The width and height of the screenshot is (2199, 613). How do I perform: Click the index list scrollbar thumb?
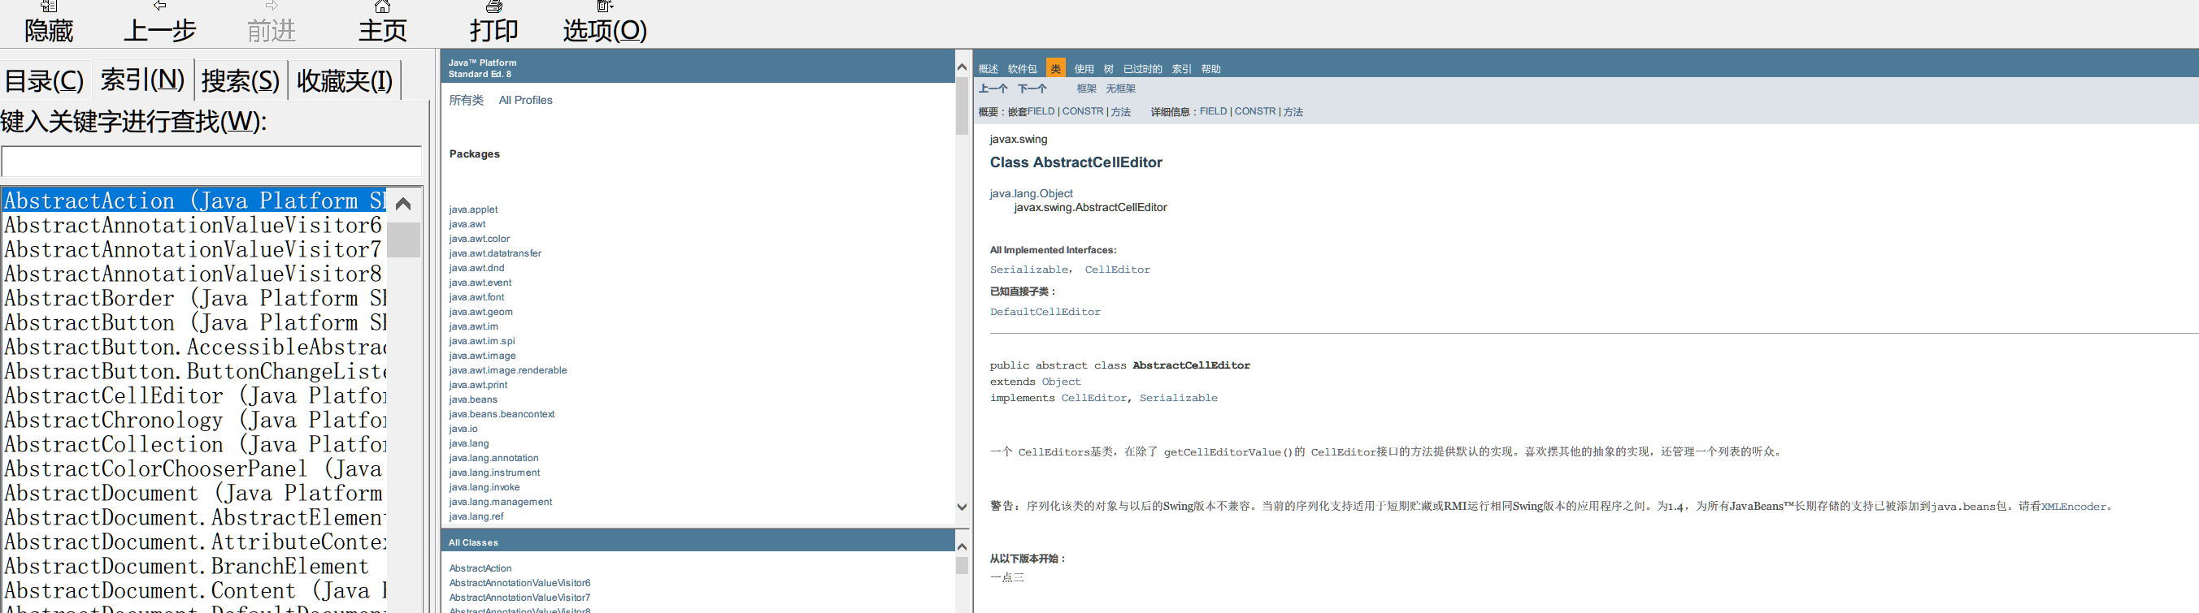pyautogui.click(x=404, y=240)
